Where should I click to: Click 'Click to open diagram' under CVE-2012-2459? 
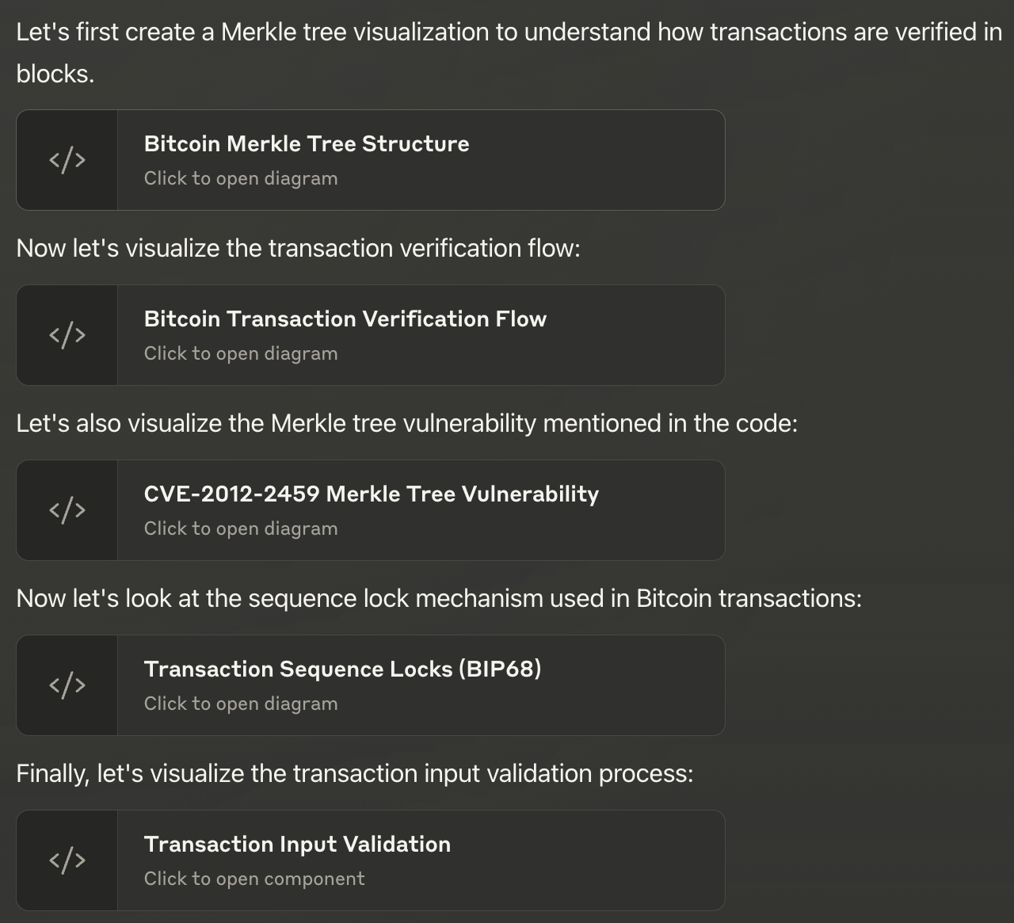pos(241,529)
